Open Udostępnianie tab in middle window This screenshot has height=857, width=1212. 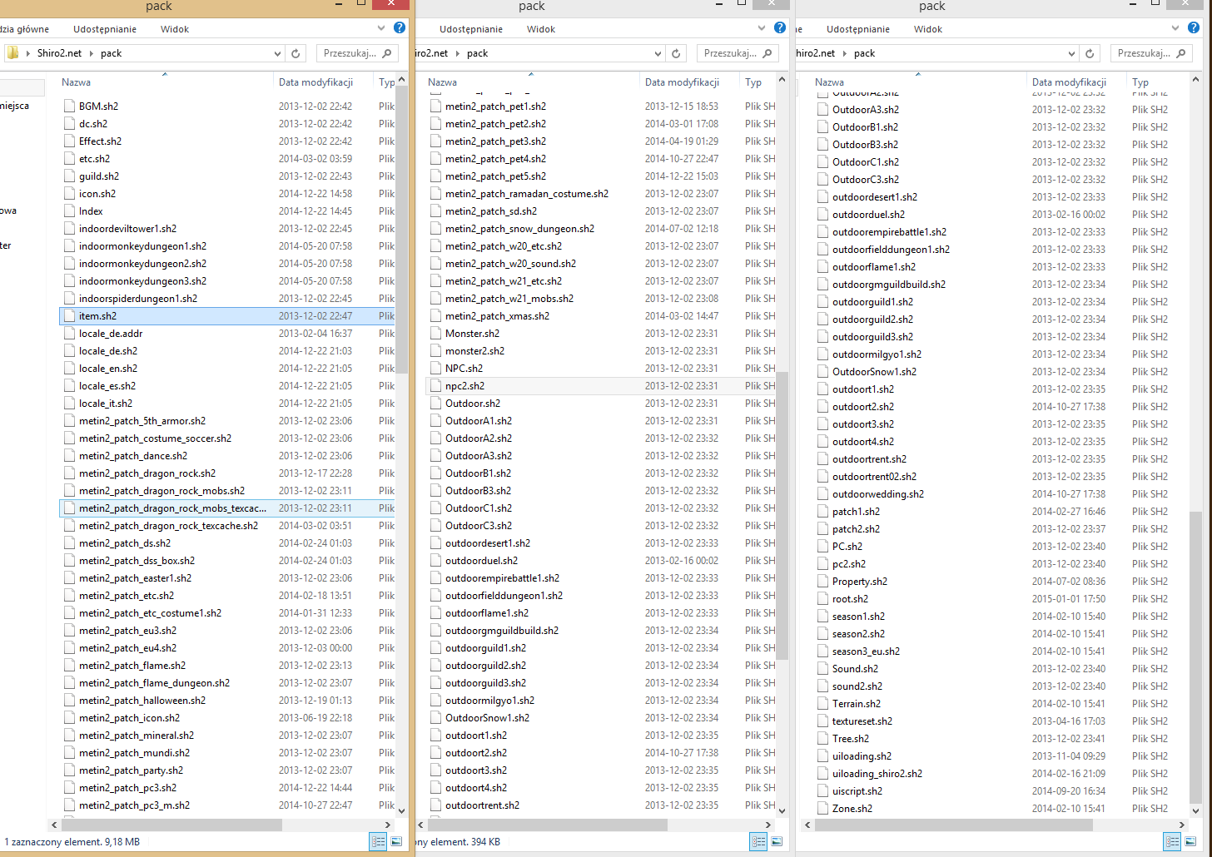(471, 29)
